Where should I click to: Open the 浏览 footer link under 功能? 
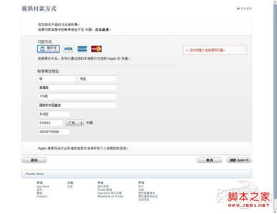[x=70, y=186]
